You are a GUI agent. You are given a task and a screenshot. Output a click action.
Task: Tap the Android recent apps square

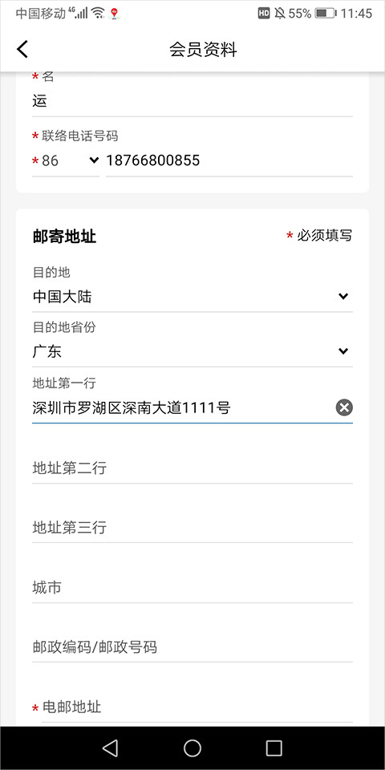coord(274,748)
